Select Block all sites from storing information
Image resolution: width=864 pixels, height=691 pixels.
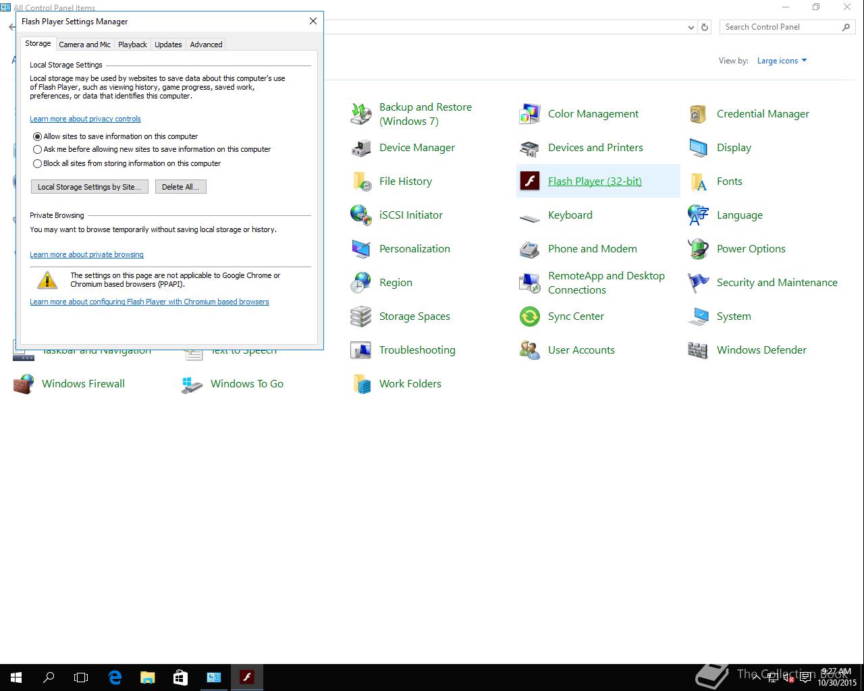click(38, 163)
